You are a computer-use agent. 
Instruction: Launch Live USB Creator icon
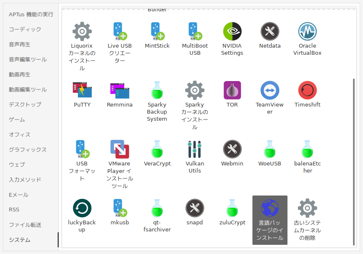(x=120, y=31)
